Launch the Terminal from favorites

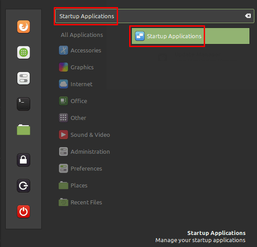click(24, 104)
